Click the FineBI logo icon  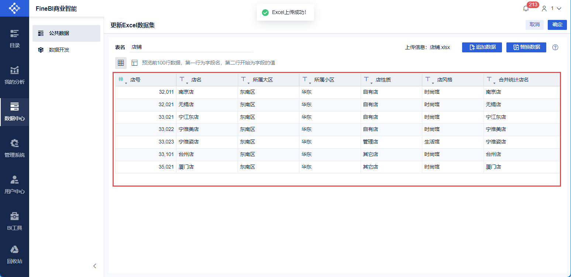(14, 8)
